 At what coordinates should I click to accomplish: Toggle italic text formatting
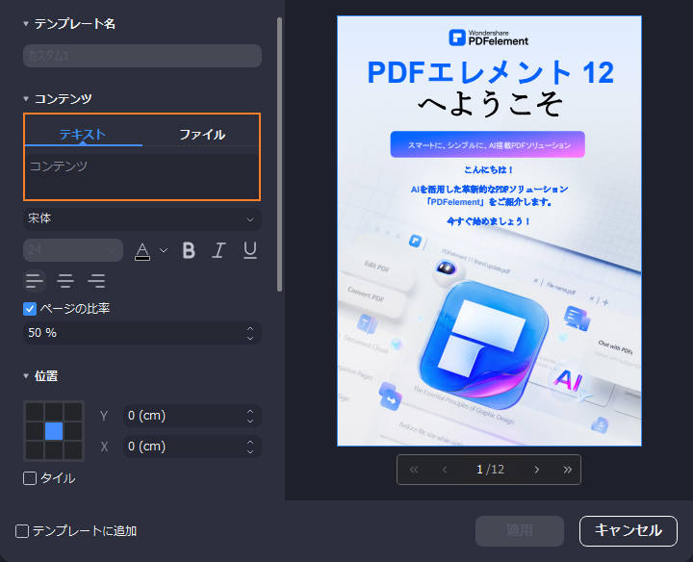coord(218,250)
